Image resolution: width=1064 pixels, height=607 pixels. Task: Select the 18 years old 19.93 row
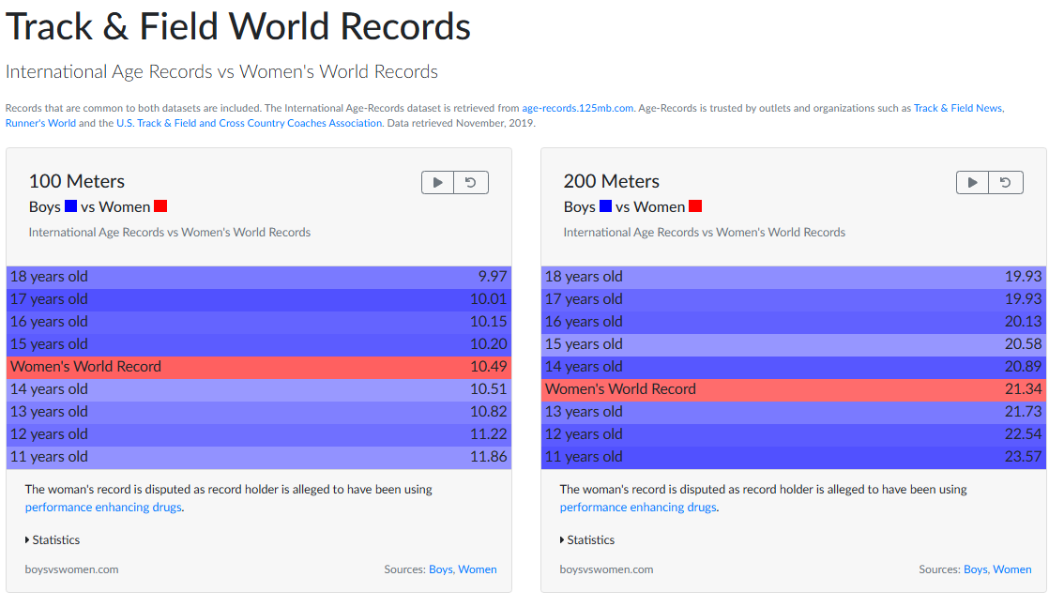coord(793,277)
